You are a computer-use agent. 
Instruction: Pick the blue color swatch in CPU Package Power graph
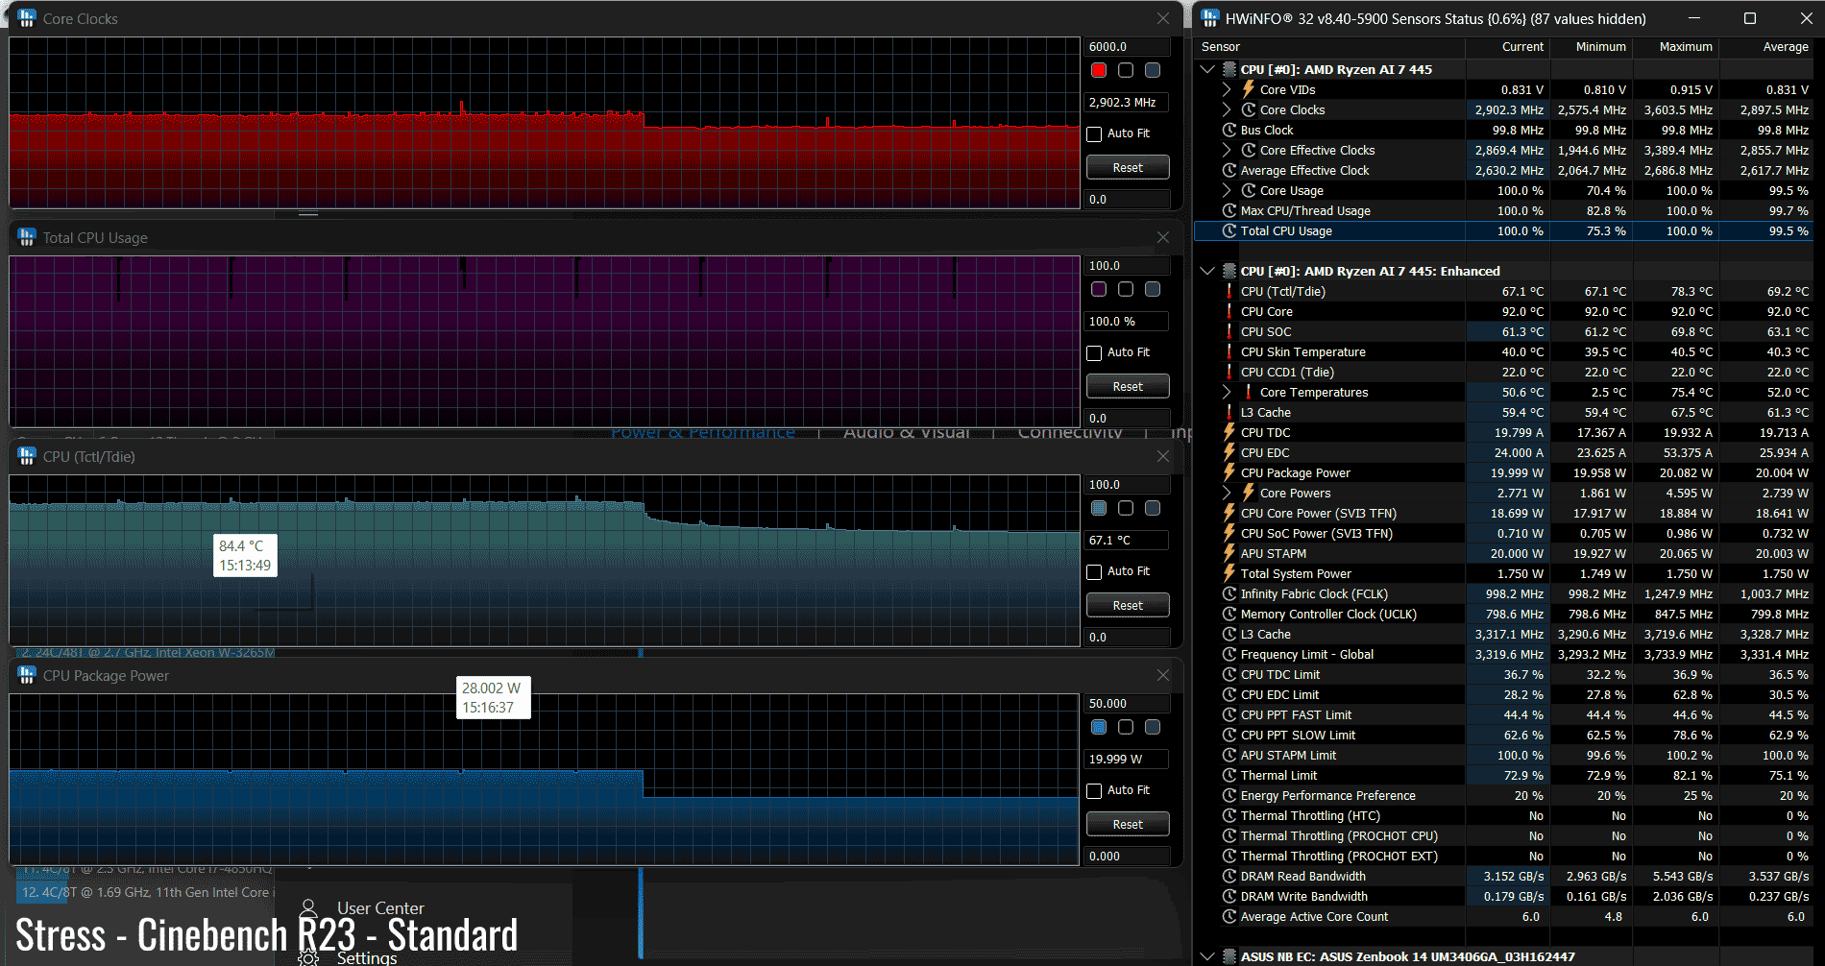click(1099, 727)
